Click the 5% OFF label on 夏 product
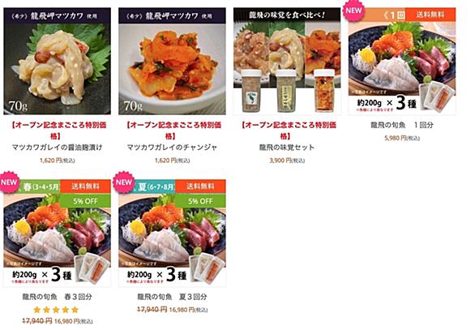 click(200, 201)
